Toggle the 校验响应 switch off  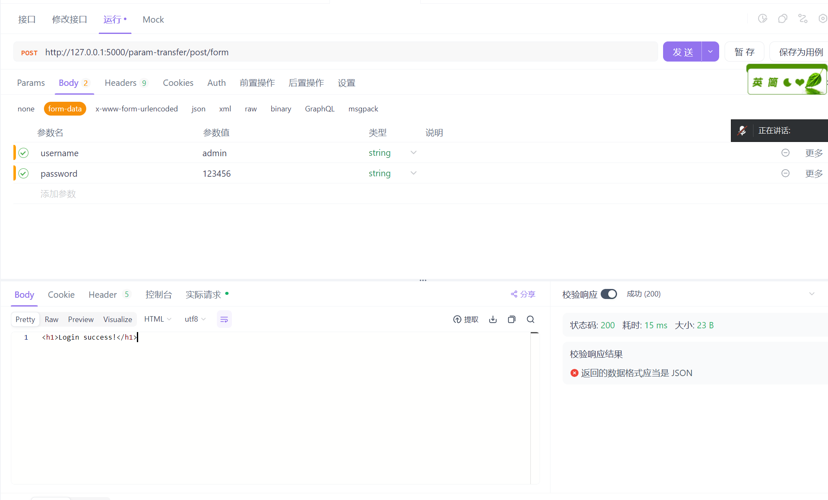[x=609, y=294]
